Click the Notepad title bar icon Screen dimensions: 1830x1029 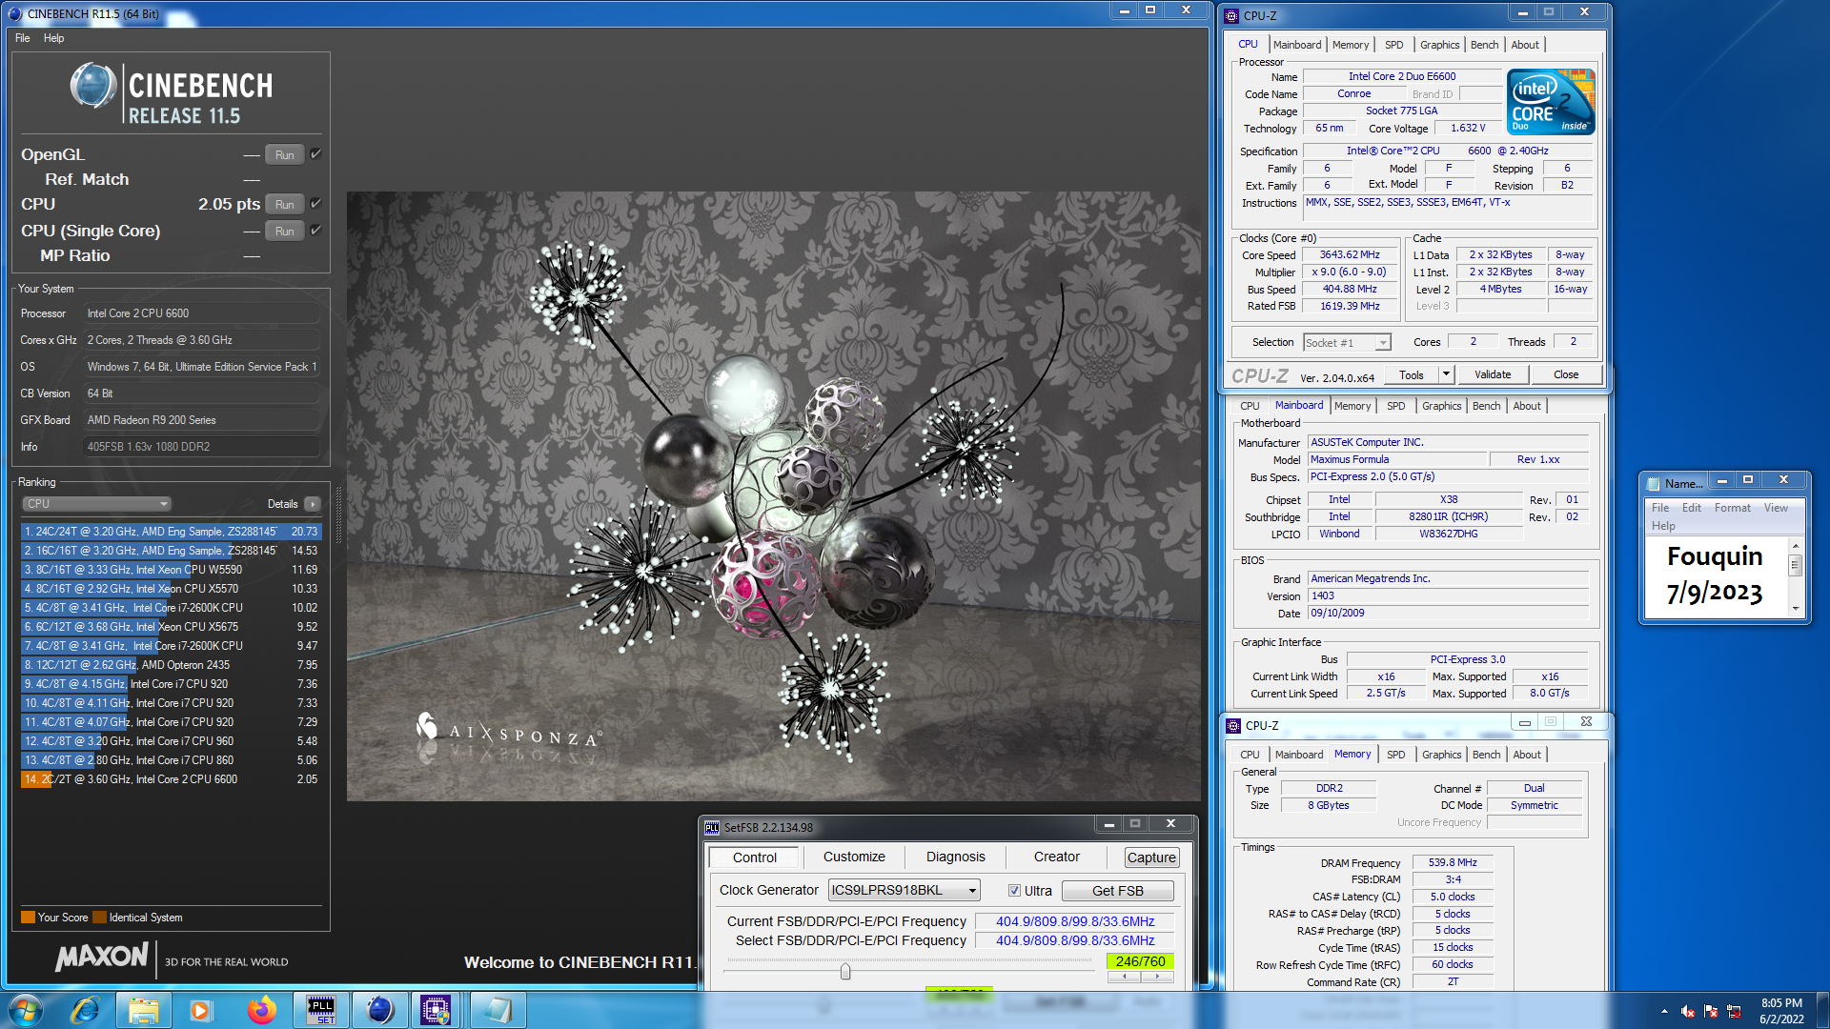point(1654,482)
